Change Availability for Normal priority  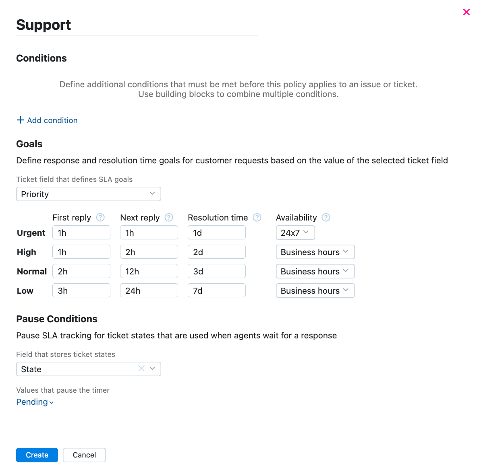tap(315, 271)
